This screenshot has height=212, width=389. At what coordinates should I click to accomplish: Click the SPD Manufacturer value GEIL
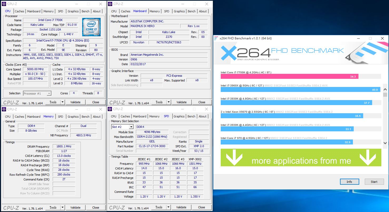(x=152, y=142)
